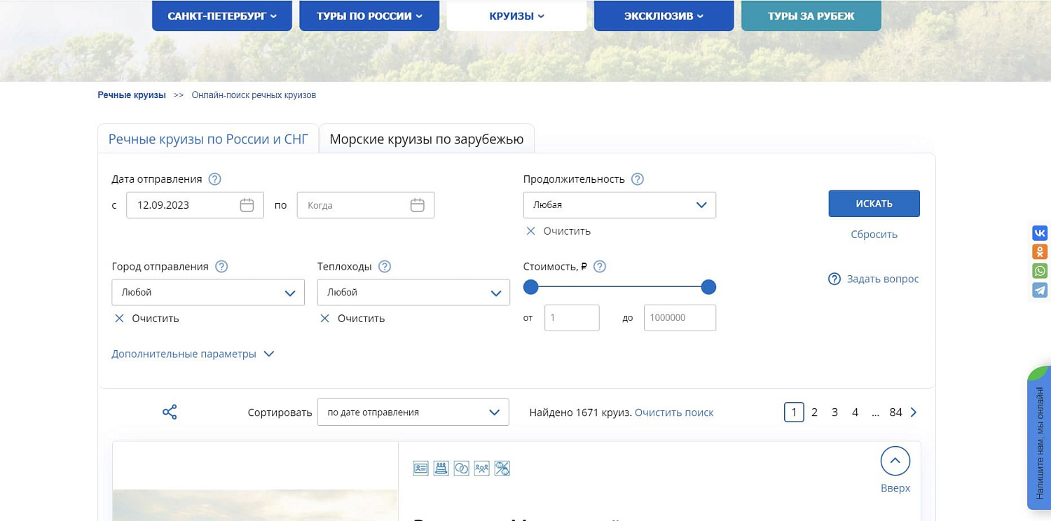The image size is (1051, 521).
Task: Switch to Морские круизы по зарубежью tab
Action: [426, 139]
